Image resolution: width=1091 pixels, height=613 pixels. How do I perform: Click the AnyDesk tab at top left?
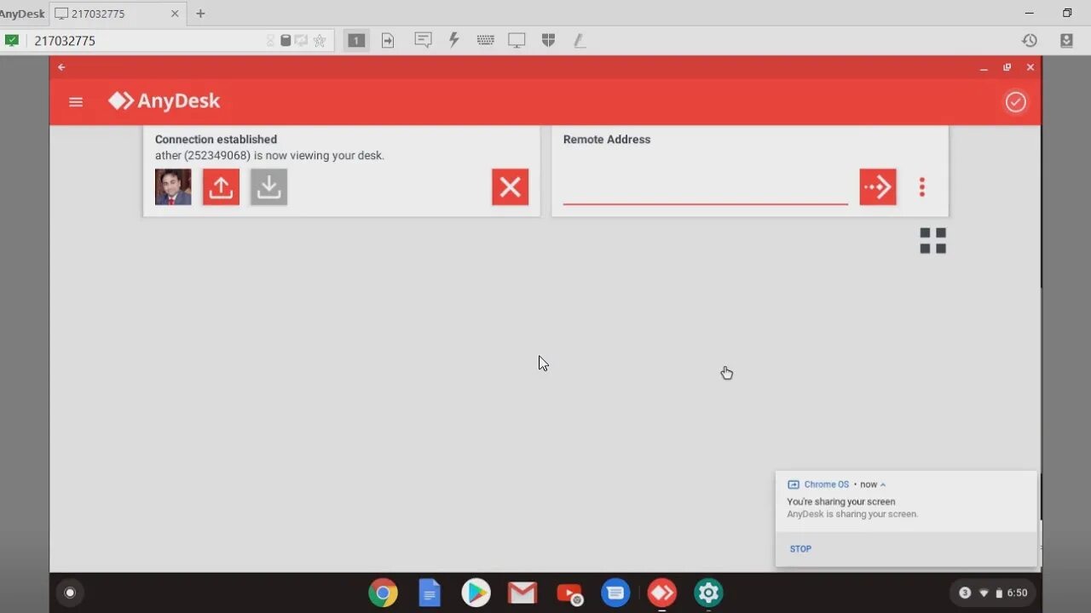click(22, 14)
